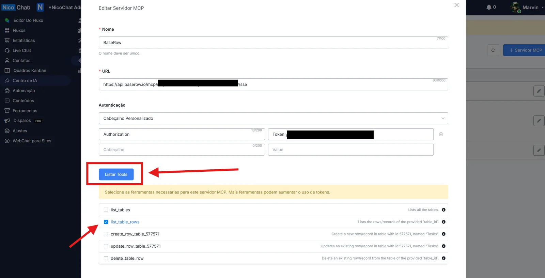The image size is (545, 278).
Task: Open Estatísticas menu item
Action: (24, 41)
